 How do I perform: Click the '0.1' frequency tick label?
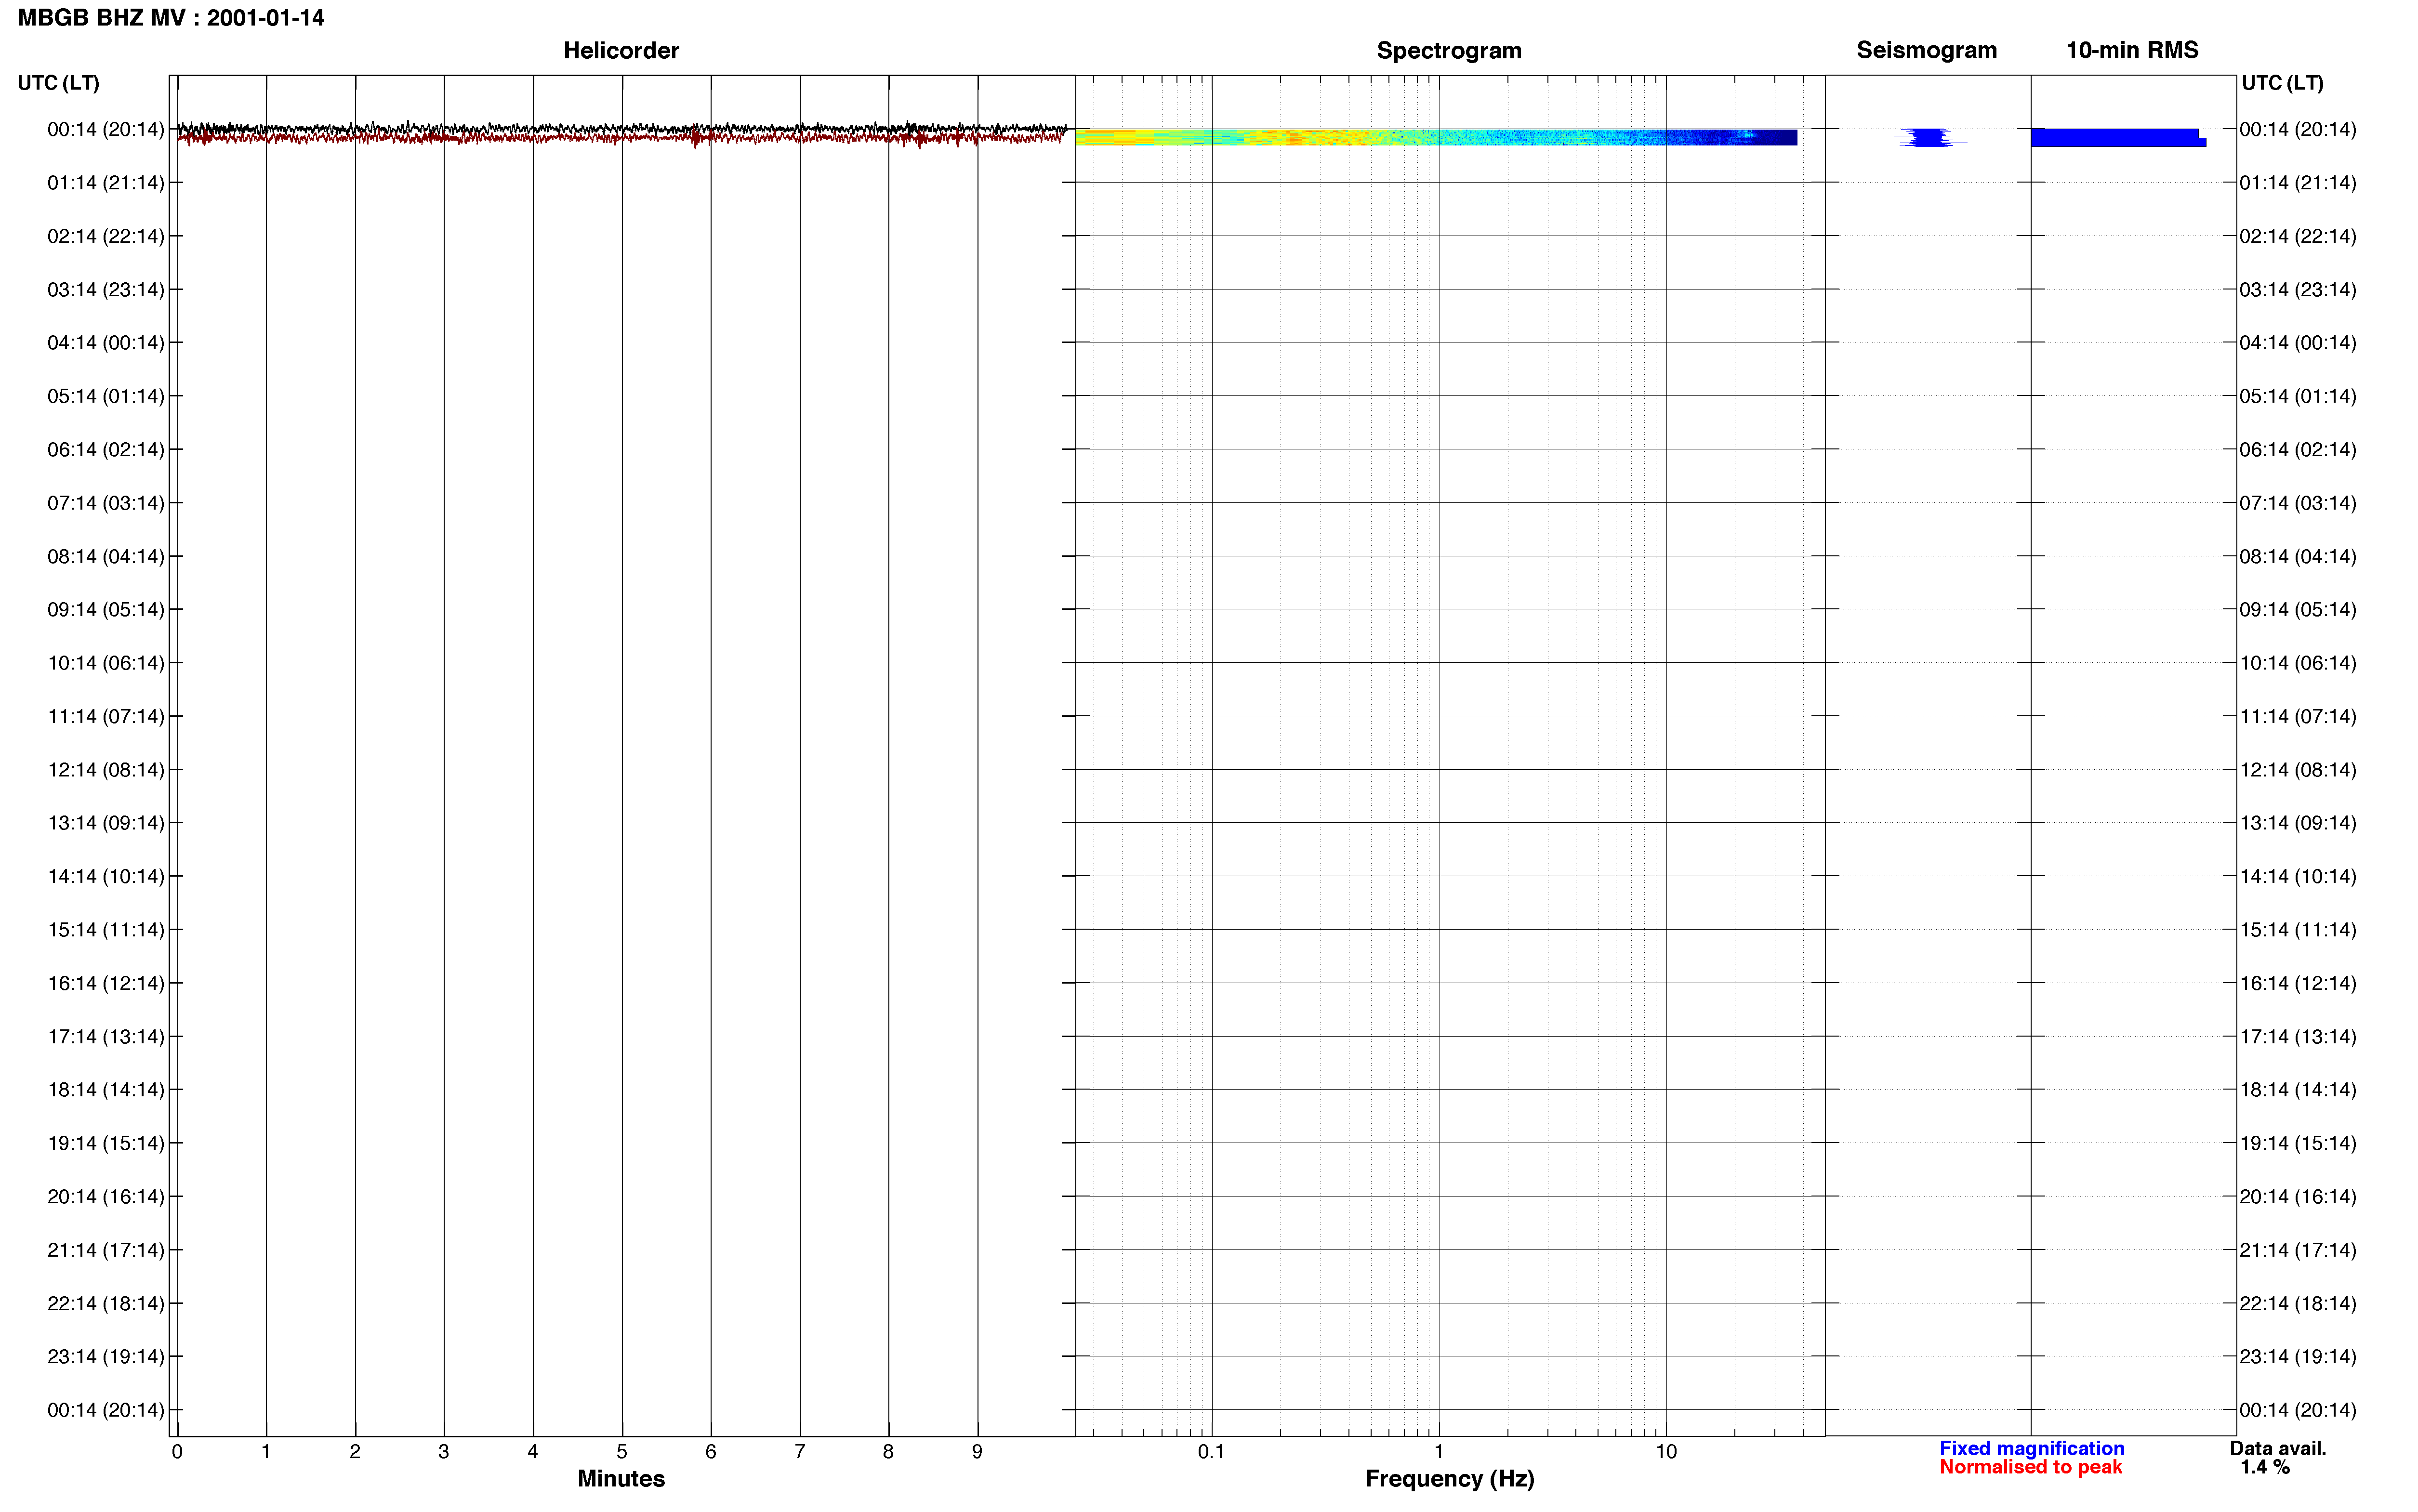[x=1211, y=1452]
